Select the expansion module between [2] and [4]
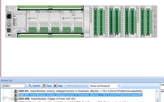The height and width of the screenshot is (102, 164). pyautogui.click(x=129, y=21)
